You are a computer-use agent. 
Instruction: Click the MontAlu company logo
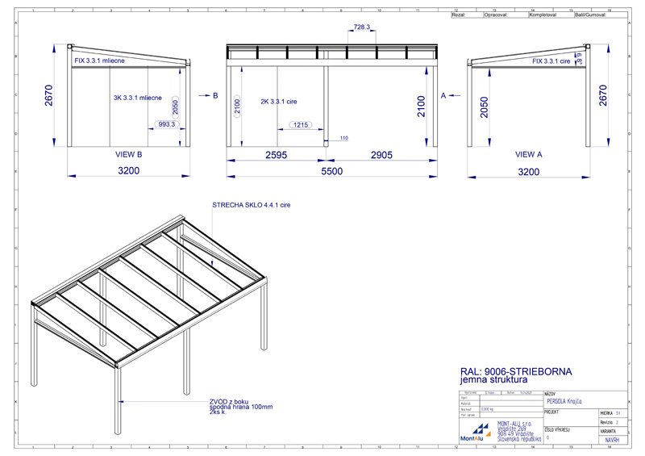point(476,432)
